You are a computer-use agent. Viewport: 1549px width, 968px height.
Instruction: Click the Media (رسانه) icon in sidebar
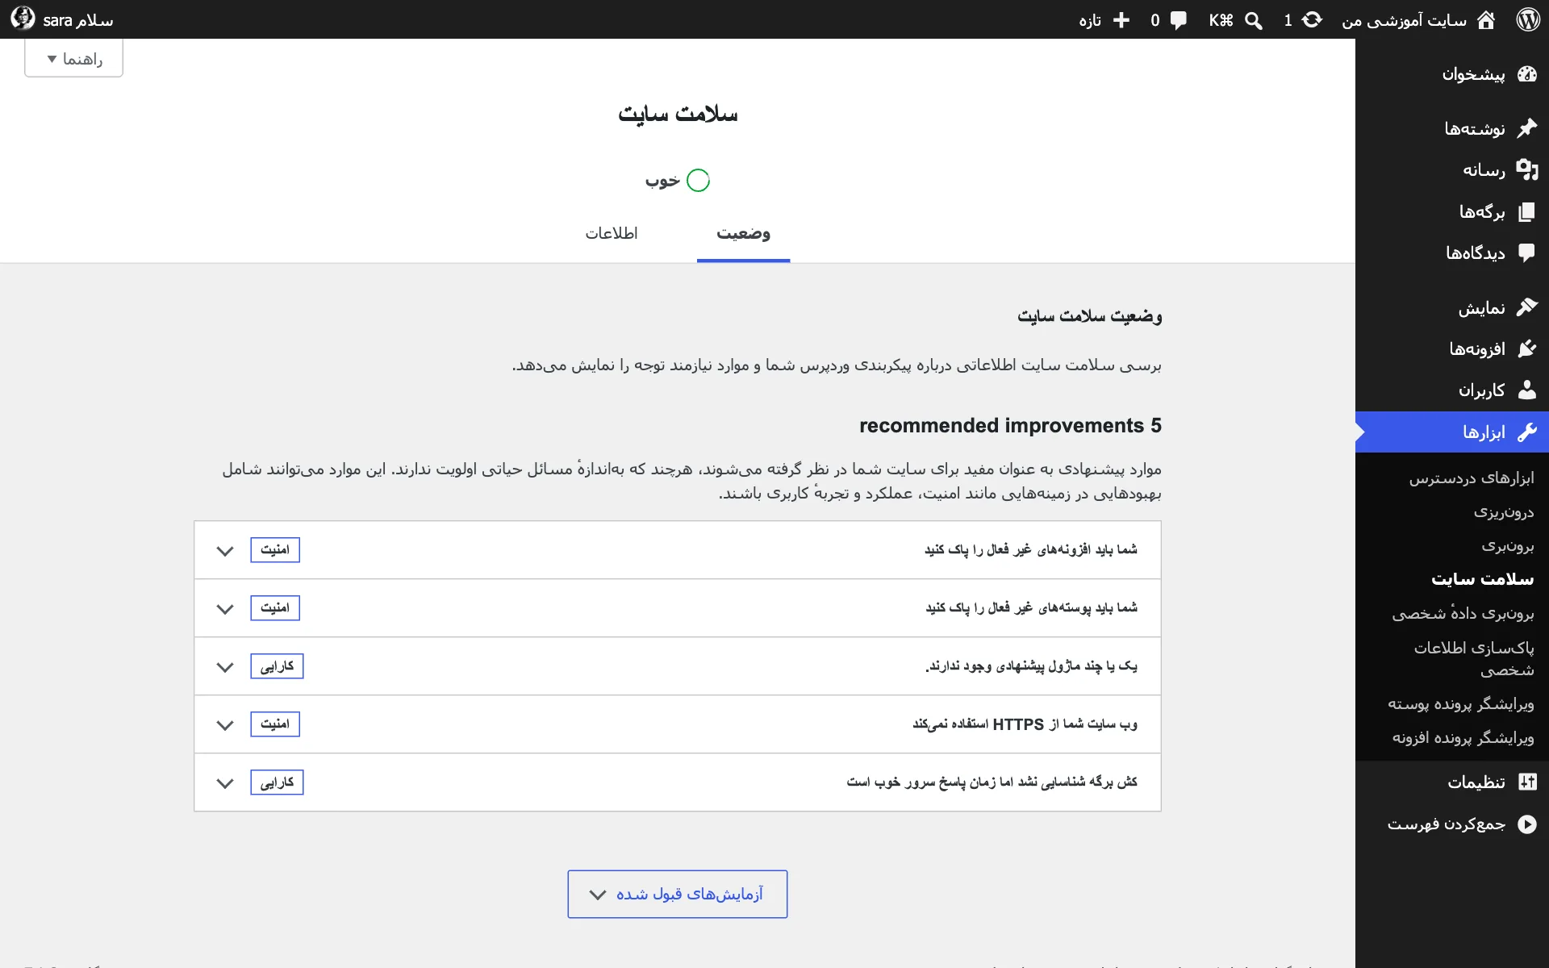[x=1527, y=169]
